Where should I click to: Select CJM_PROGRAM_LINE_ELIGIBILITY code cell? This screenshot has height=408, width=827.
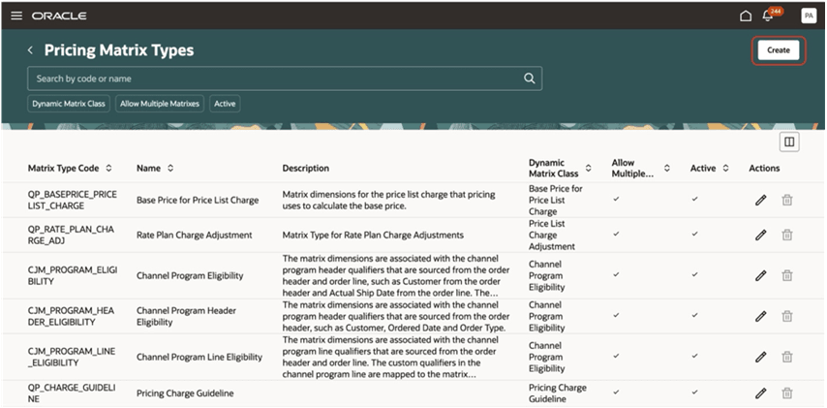72,357
